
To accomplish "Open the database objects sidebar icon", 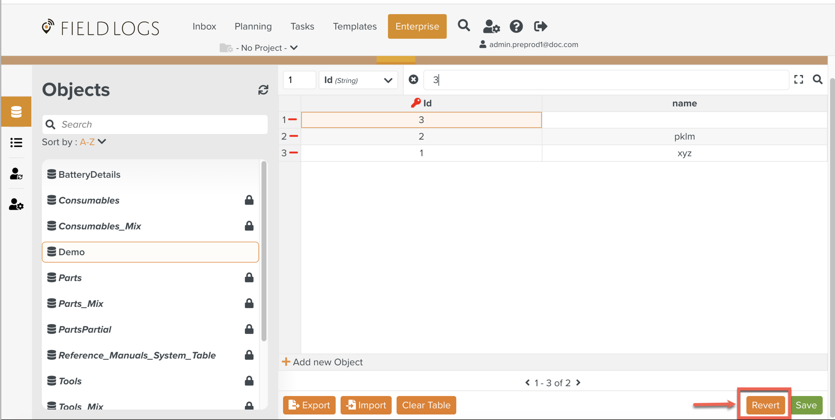I will 16,112.
